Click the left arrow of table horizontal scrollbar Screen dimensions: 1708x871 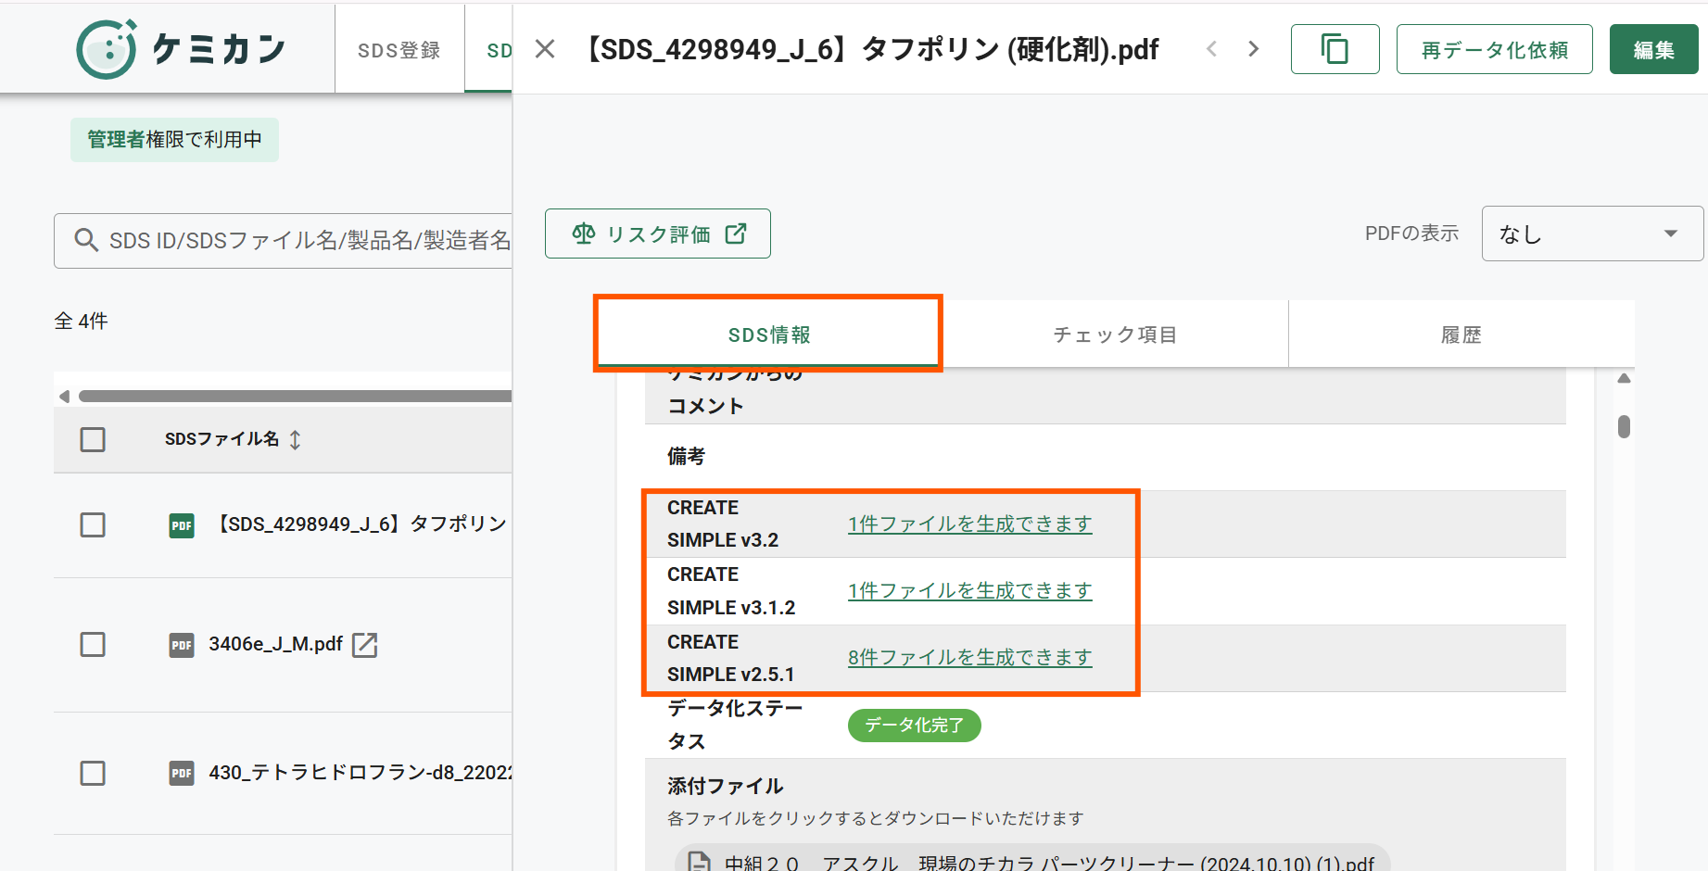(64, 397)
